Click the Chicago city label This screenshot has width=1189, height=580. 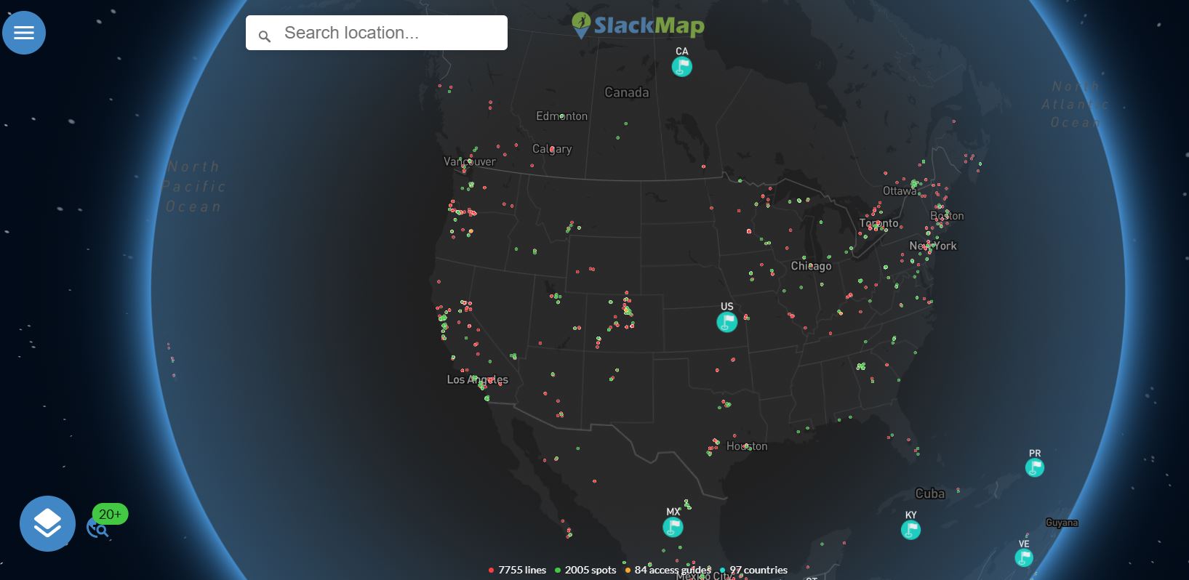coord(811,266)
